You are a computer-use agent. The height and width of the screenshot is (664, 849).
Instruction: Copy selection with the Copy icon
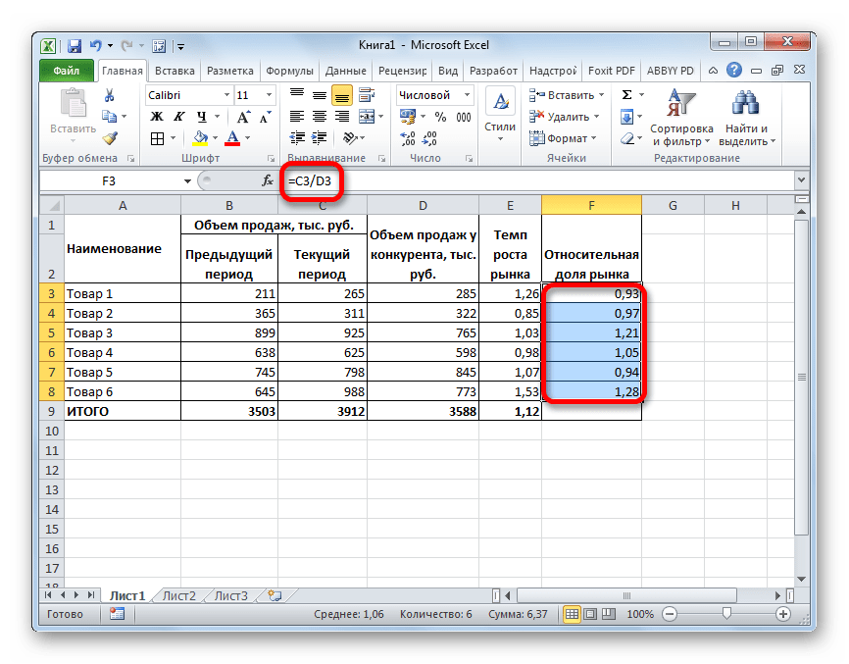tap(110, 117)
